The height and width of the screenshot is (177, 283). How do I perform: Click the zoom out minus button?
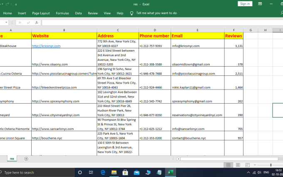pos(255,165)
